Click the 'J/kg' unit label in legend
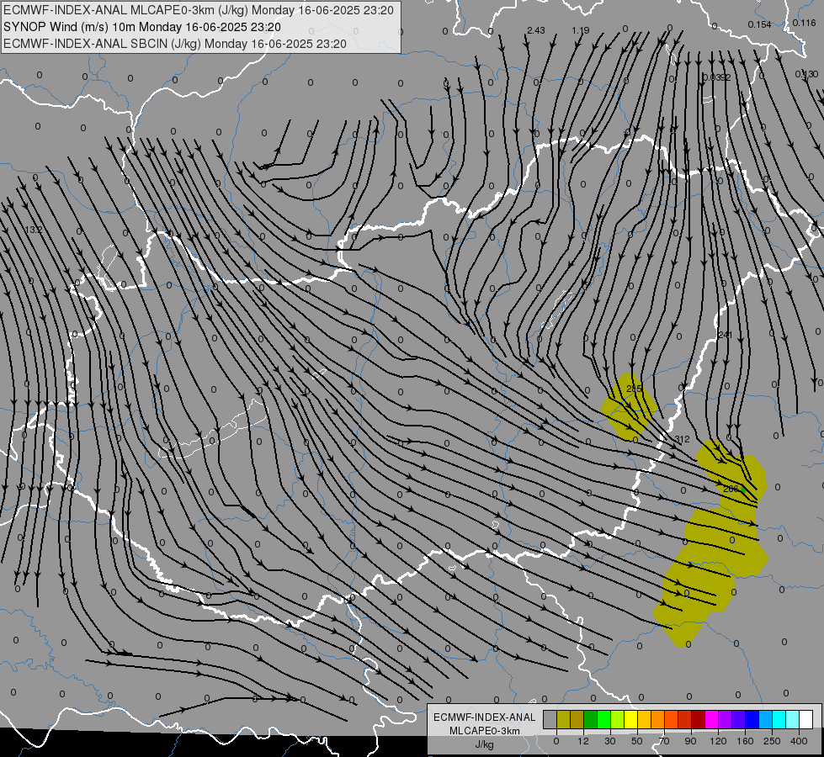This screenshot has height=757, width=824. point(485,744)
